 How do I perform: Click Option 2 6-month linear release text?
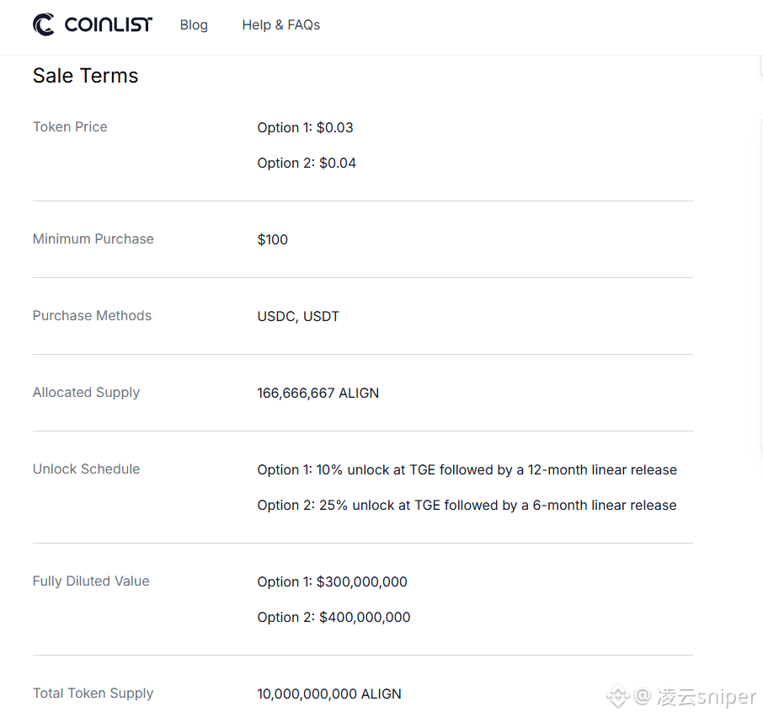pyautogui.click(x=467, y=506)
